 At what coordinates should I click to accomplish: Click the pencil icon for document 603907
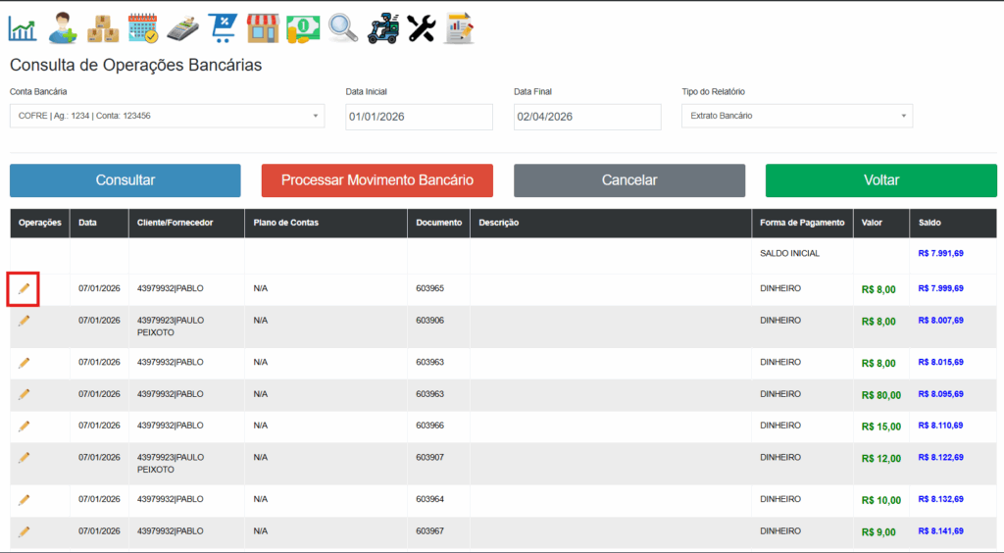[x=24, y=457]
